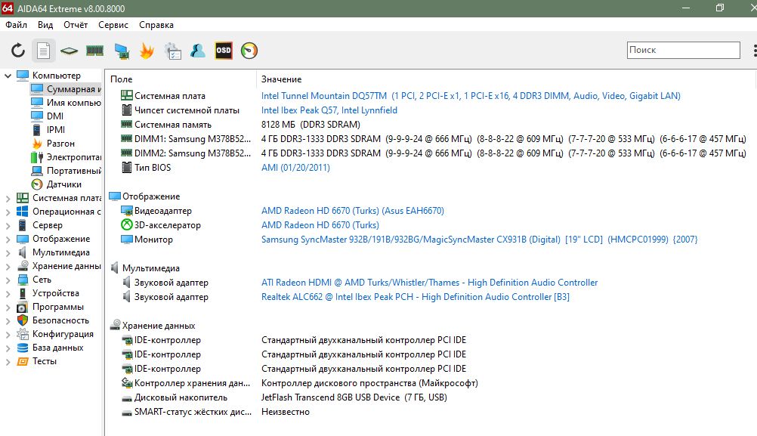
Task: Open the Realtek ALC662 audio controller link
Action: (416, 297)
